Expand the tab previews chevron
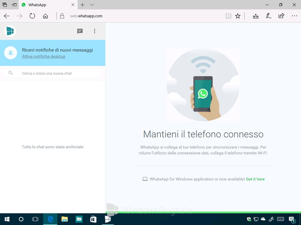 pyautogui.click(x=92, y=5)
